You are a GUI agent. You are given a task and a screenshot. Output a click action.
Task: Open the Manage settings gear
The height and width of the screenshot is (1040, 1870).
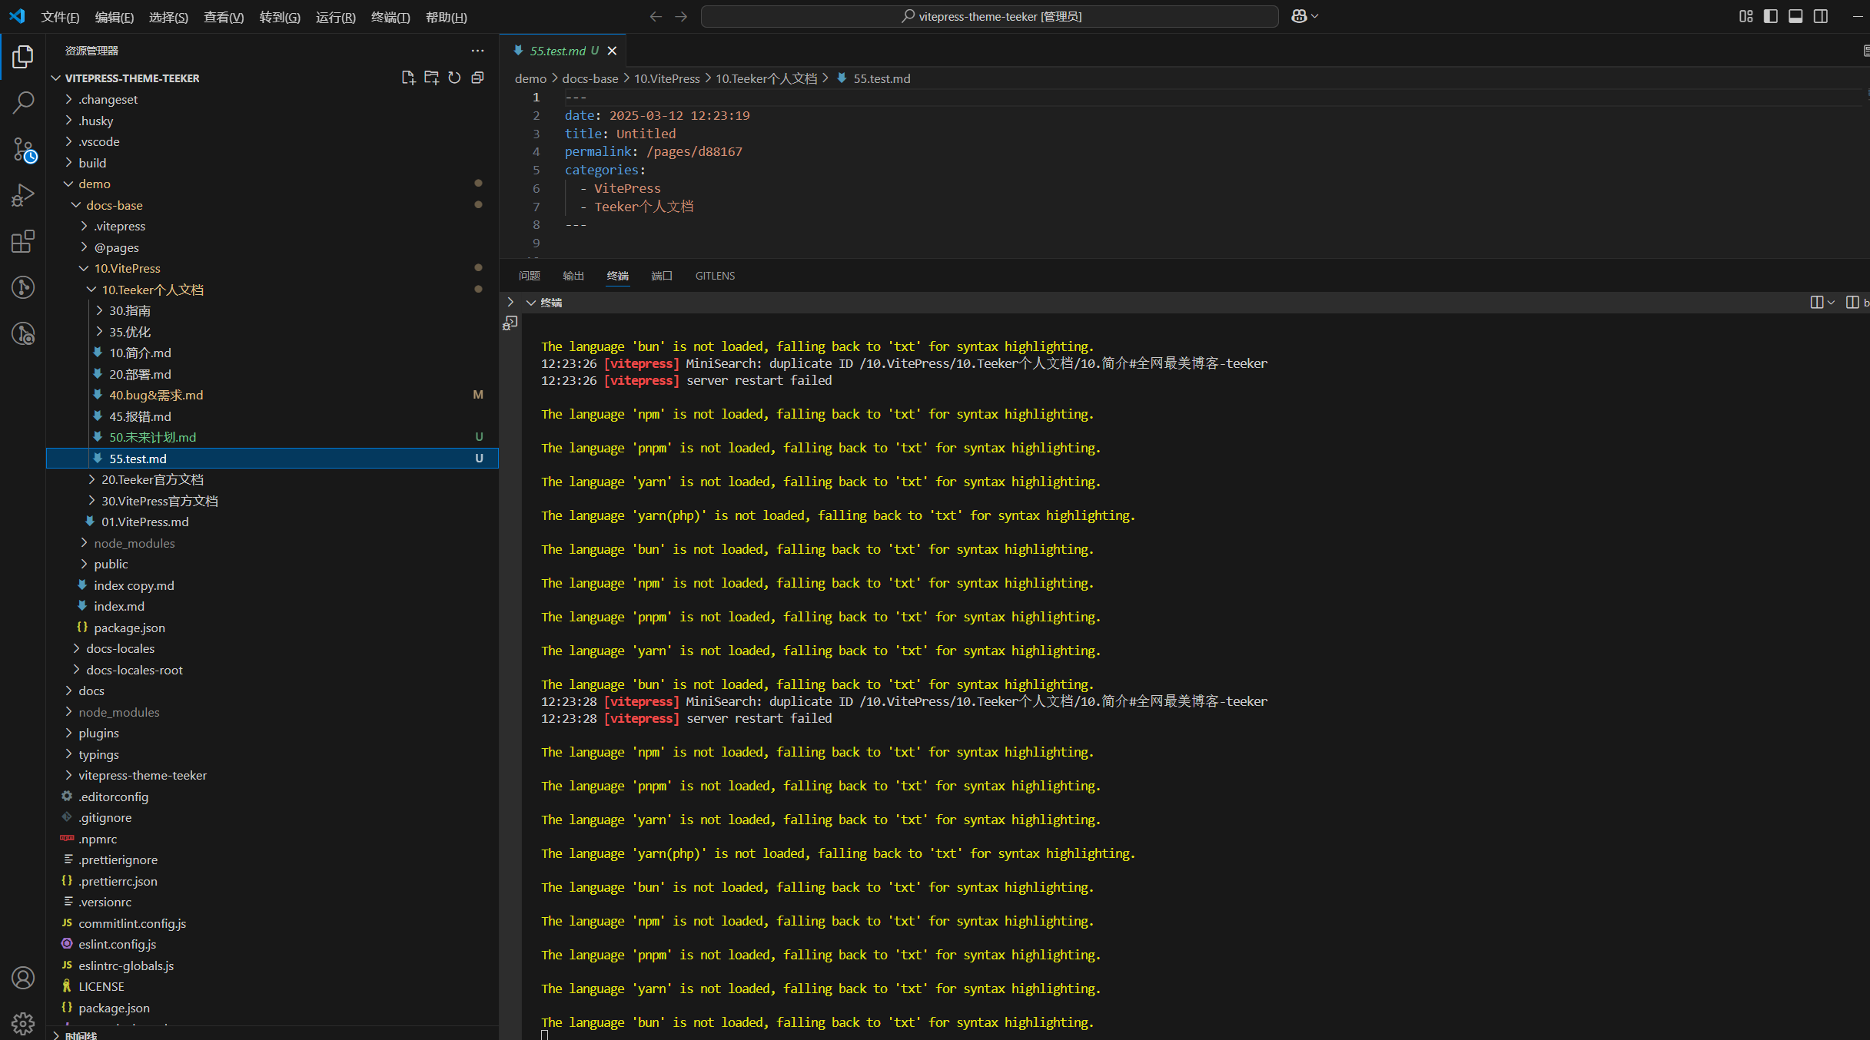23,1023
